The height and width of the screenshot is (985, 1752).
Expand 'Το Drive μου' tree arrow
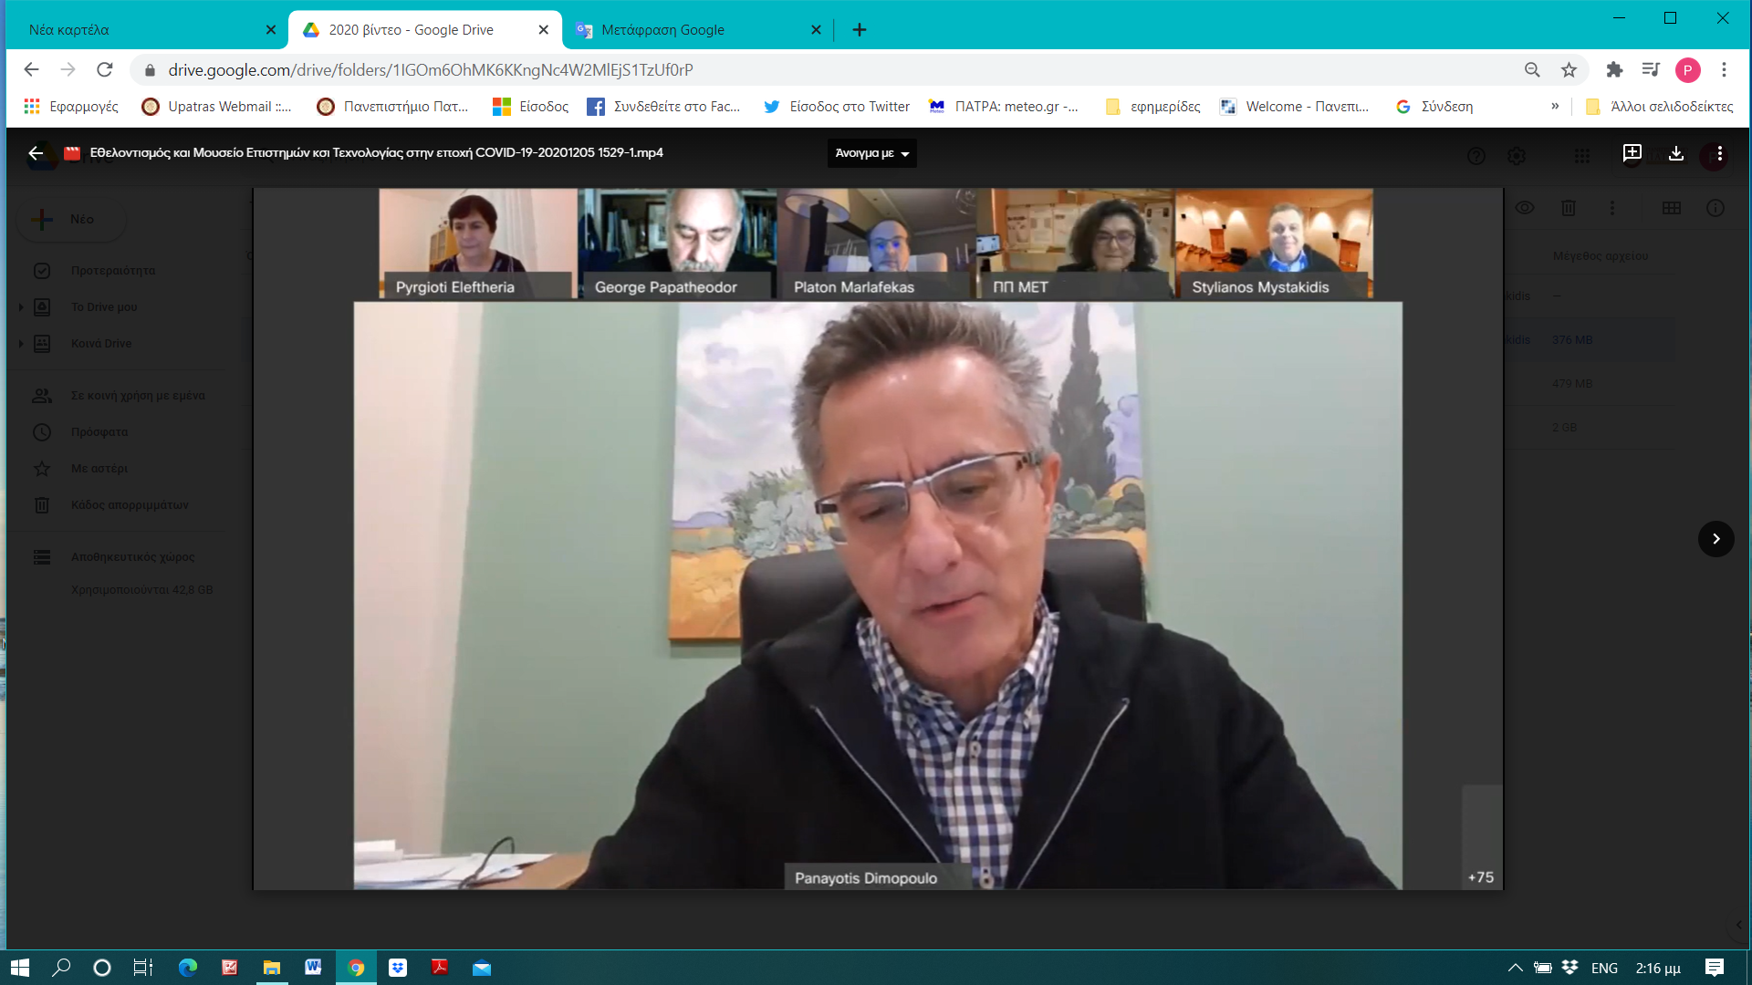(x=21, y=307)
